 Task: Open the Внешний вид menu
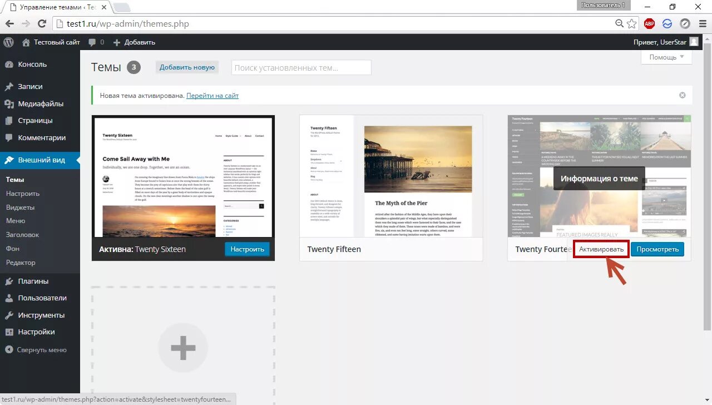(40, 160)
